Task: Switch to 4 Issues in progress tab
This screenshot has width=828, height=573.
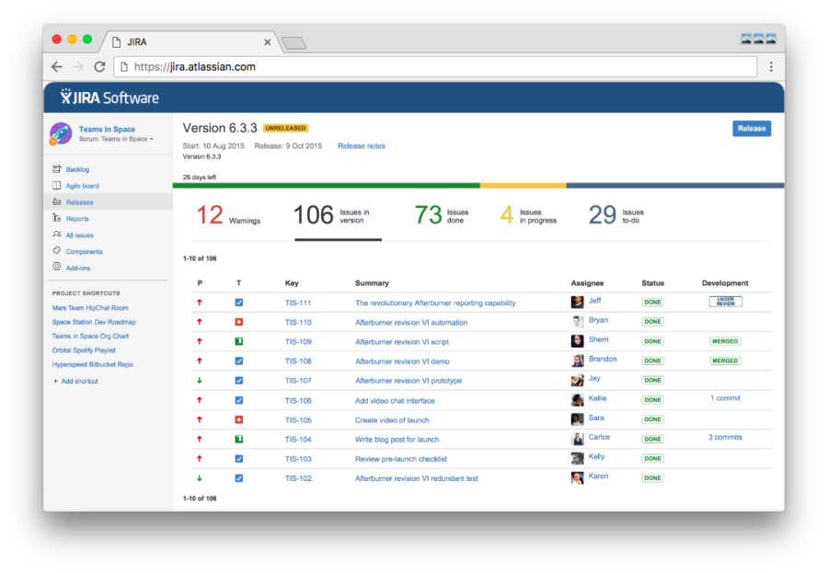Action: click(528, 215)
